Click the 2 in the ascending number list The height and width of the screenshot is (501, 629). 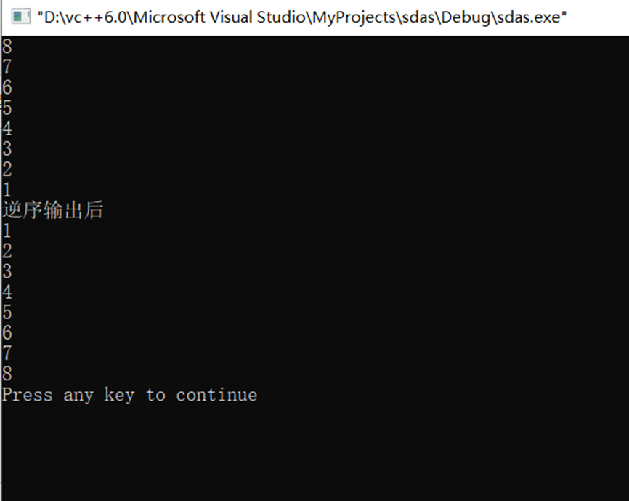[x=7, y=251]
